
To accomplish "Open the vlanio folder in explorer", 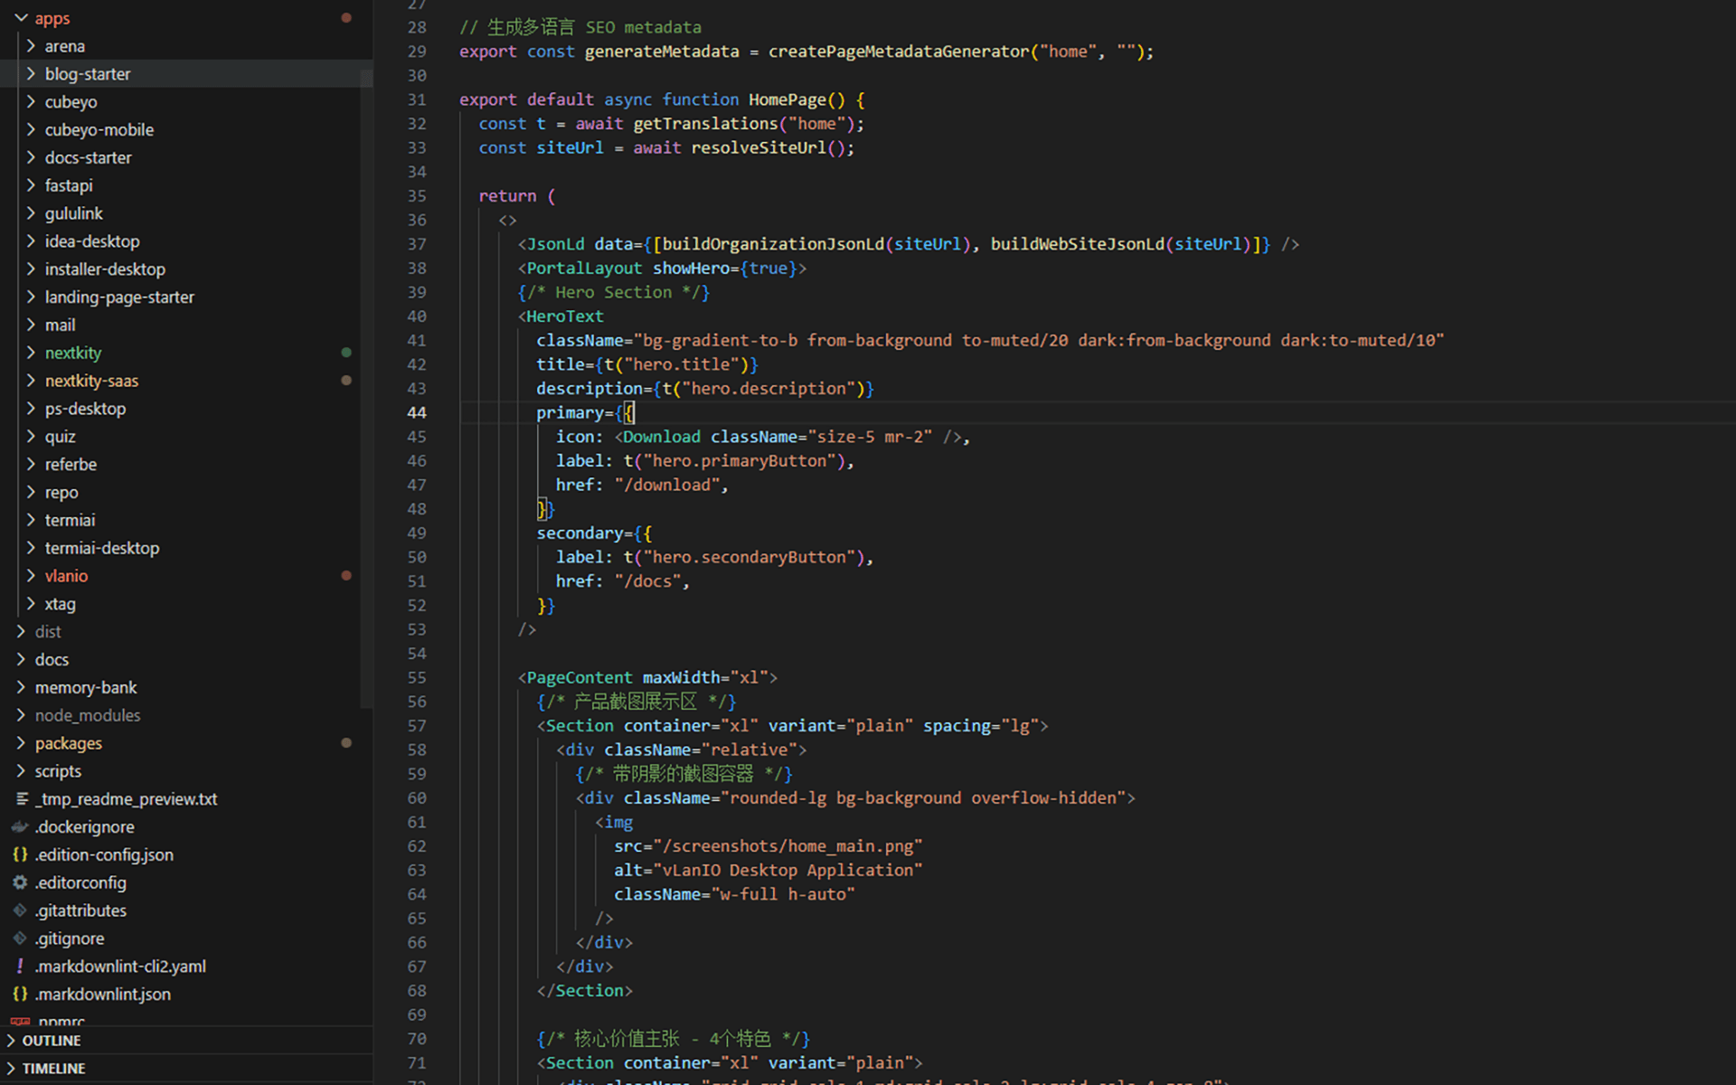I will point(66,576).
